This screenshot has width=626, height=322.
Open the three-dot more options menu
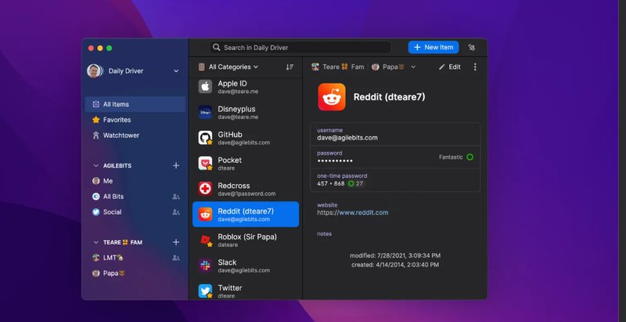(474, 67)
